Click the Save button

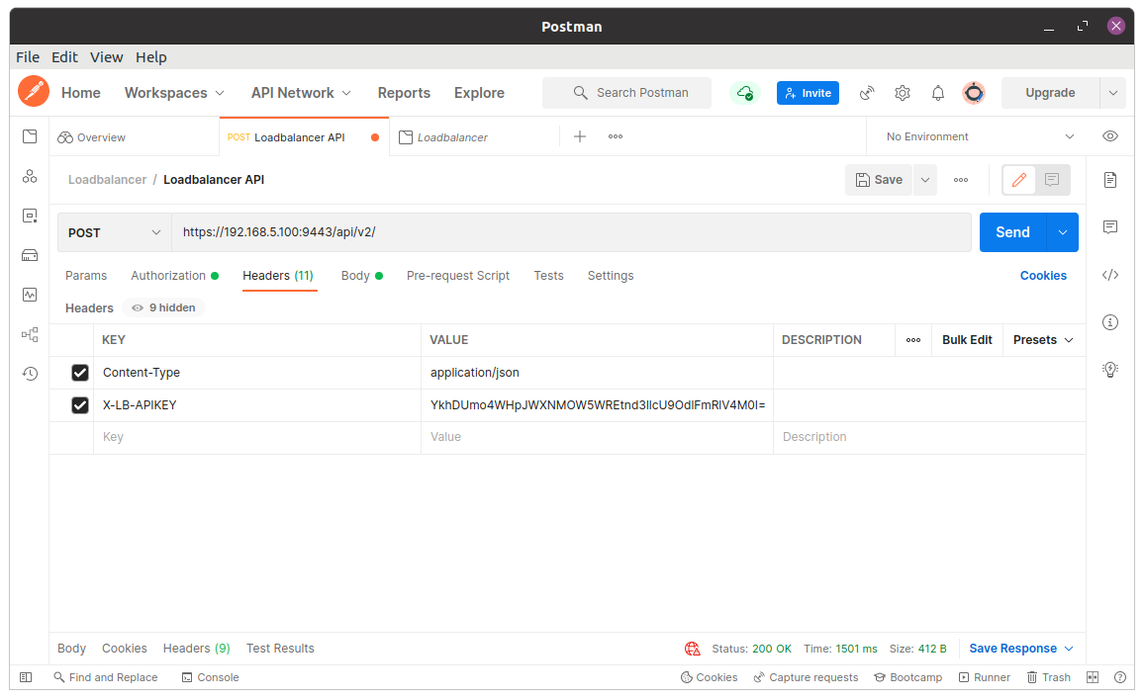[879, 180]
